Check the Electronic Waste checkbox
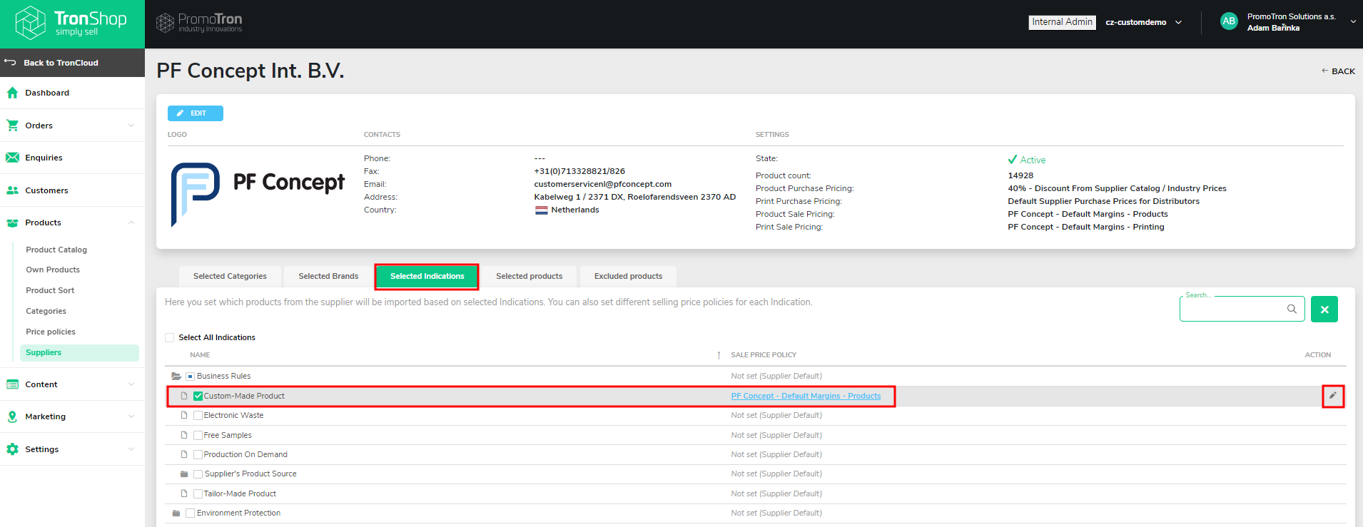1363x527 pixels. click(198, 415)
